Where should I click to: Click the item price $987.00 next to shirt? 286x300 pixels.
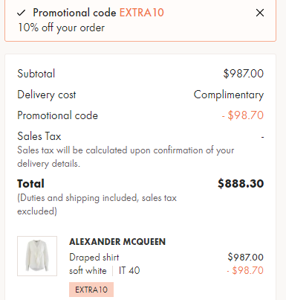click(x=246, y=257)
